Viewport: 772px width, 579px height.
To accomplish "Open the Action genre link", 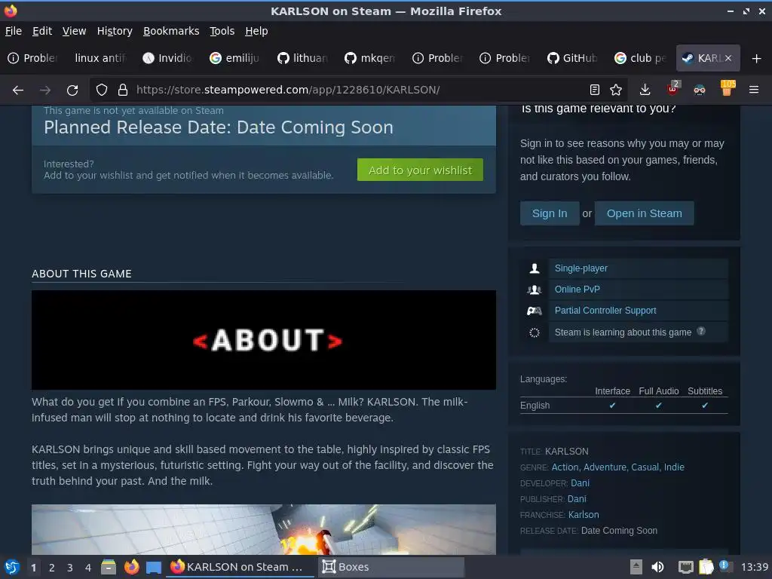I will [565, 467].
